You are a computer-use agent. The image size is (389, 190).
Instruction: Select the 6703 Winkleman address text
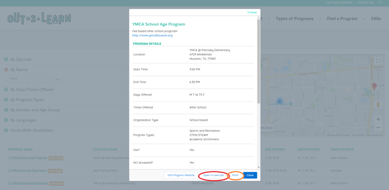pos(201,55)
